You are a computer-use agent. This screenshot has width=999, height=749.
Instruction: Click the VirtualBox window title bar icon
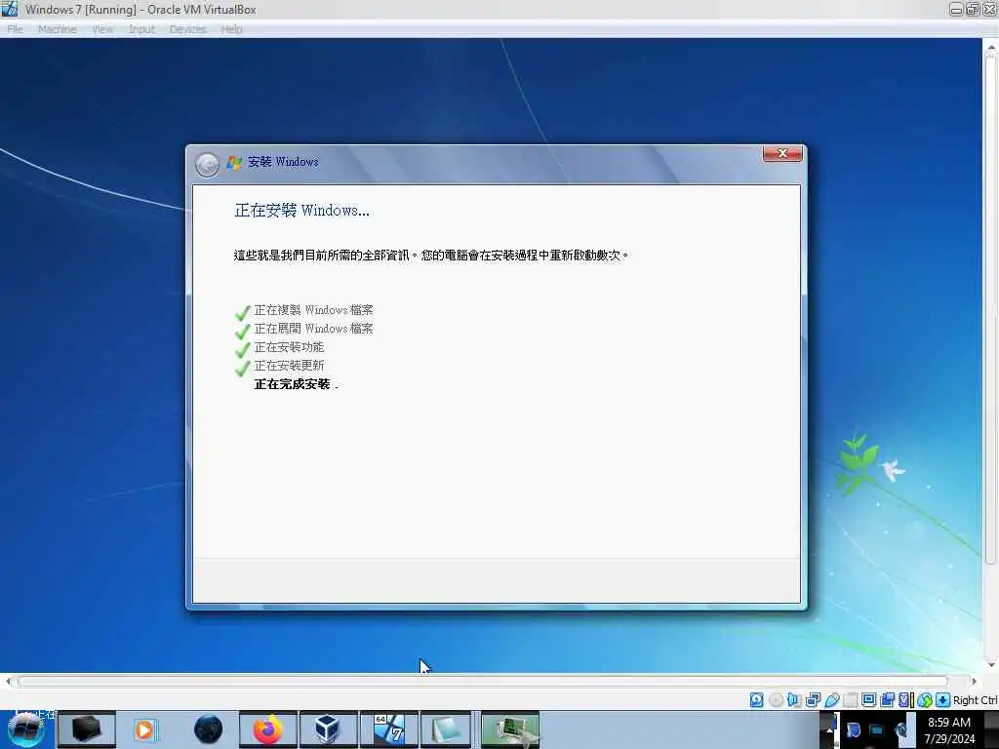click(10, 9)
